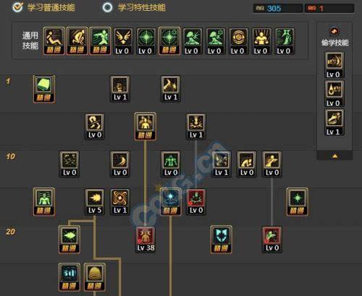Image resolution: width=362 pixels, height=296 pixels.
Task: Click the green star burst skill icon
Action: click(x=297, y=202)
